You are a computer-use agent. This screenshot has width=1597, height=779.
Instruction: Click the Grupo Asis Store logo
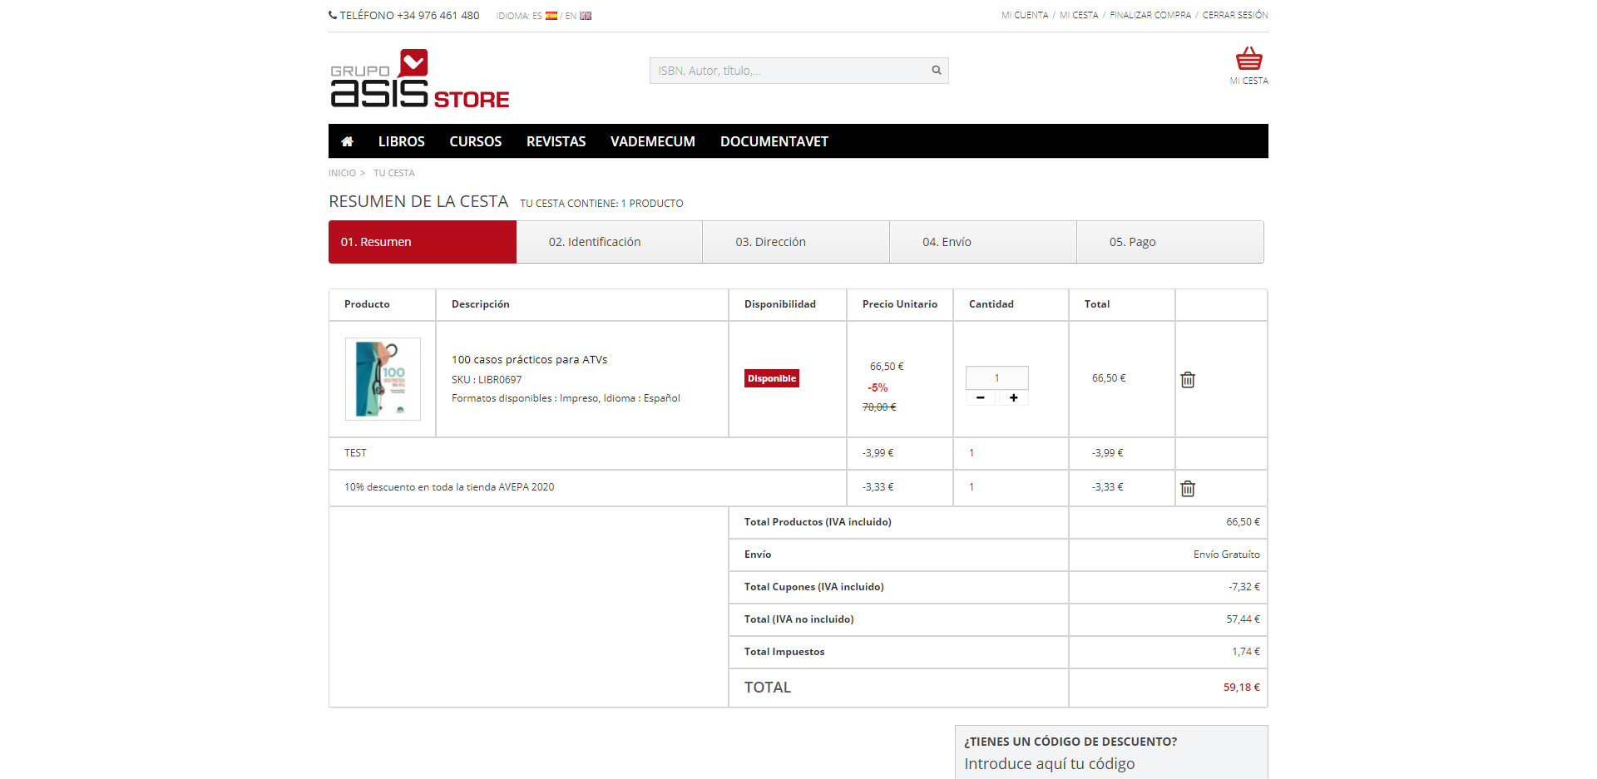pos(420,80)
